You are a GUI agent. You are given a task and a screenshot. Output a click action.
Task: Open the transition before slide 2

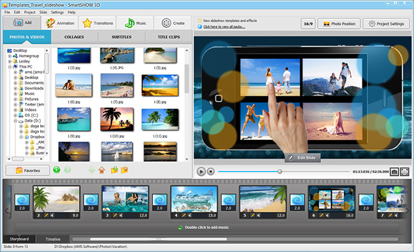pyautogui.click(x=22, y=202)
